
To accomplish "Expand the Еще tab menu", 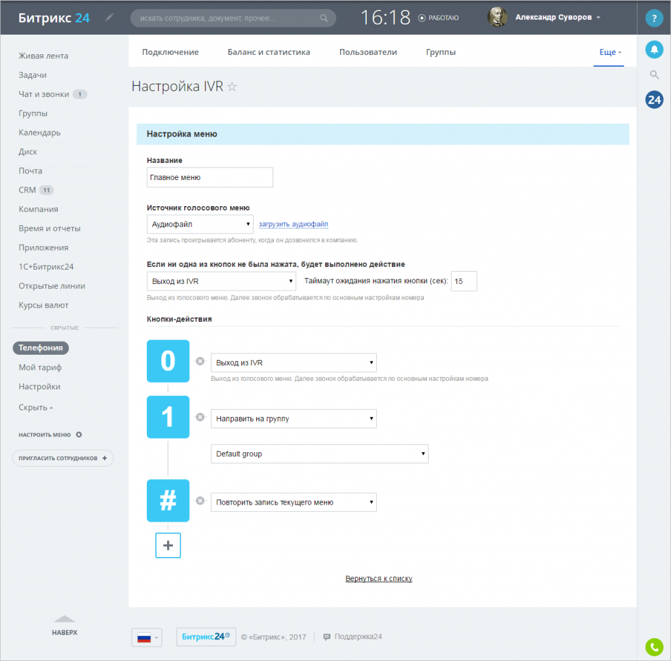I will click(x=610, y=52).
